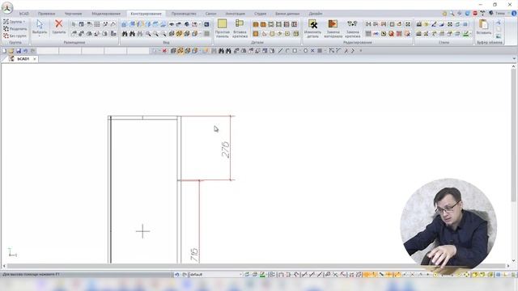Viewport: 518px width, 291px height.
Task: Click the bCAD application logo button
Action: (7, 7)
